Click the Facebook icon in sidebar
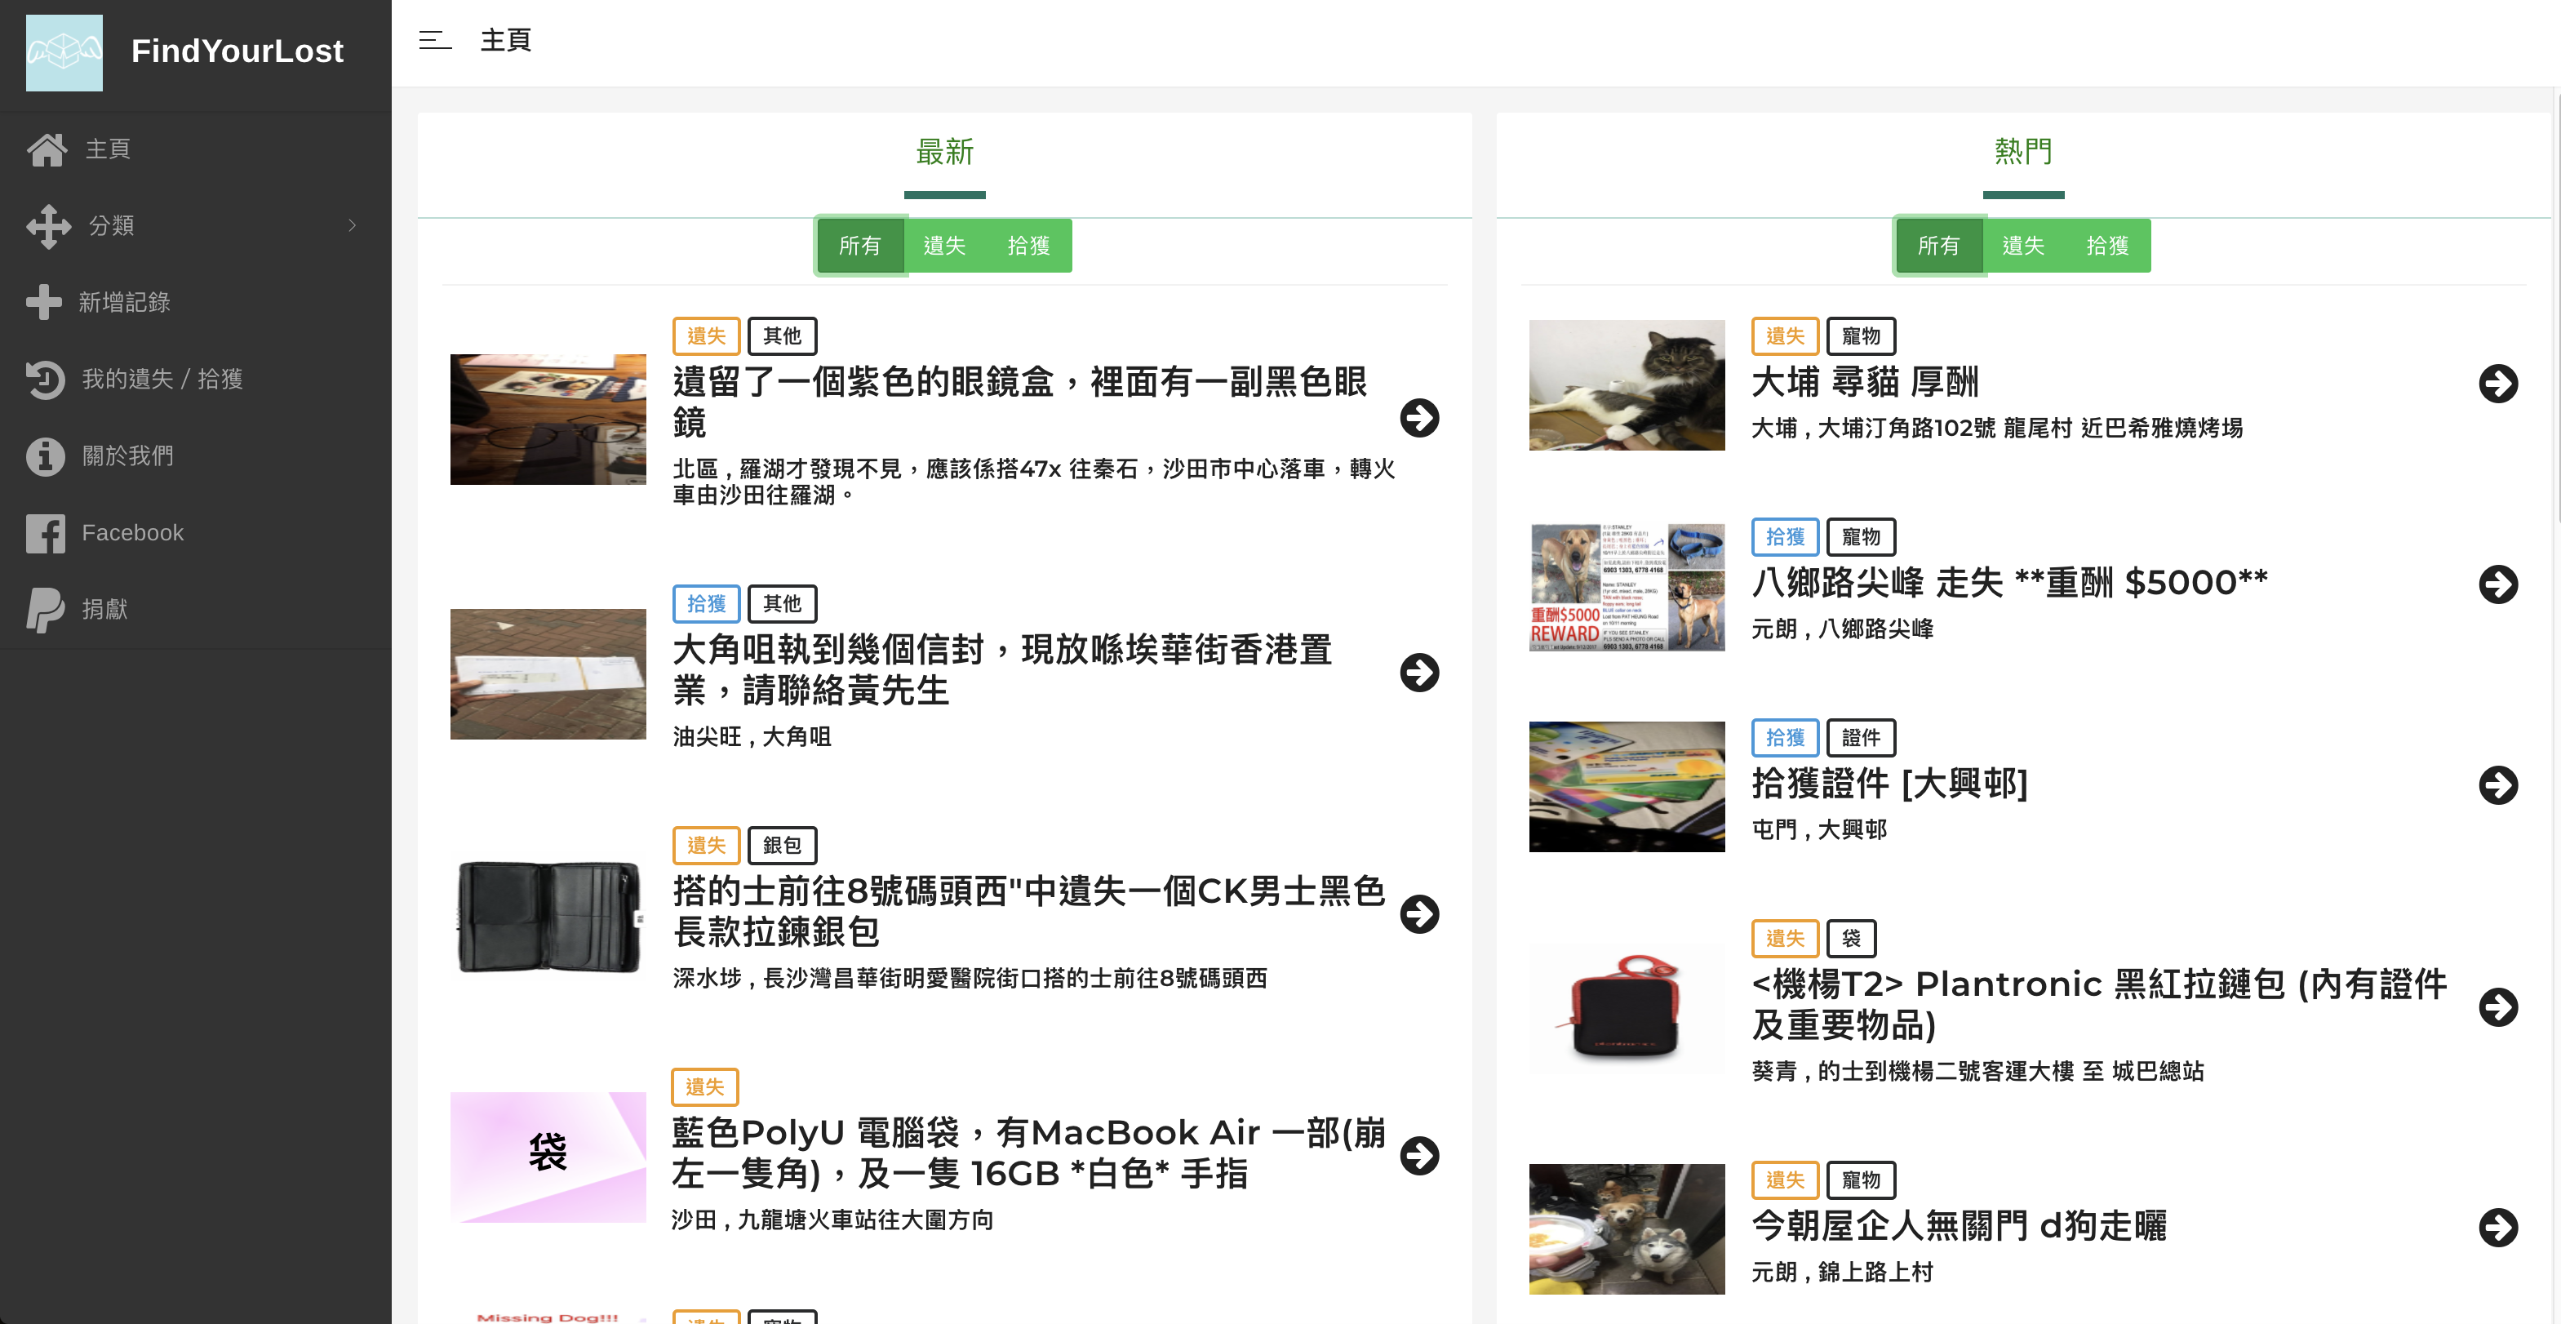The image size is (2561, 1324). point(45,533)
